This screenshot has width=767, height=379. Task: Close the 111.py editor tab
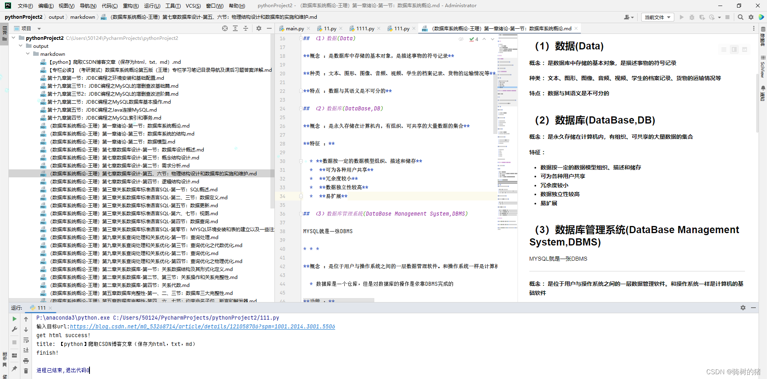pos(414,28)
